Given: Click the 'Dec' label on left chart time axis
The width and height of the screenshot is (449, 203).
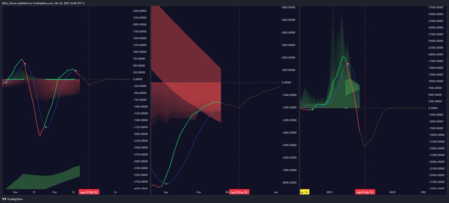Looking at the screenshot, I should tap(55, 192).
